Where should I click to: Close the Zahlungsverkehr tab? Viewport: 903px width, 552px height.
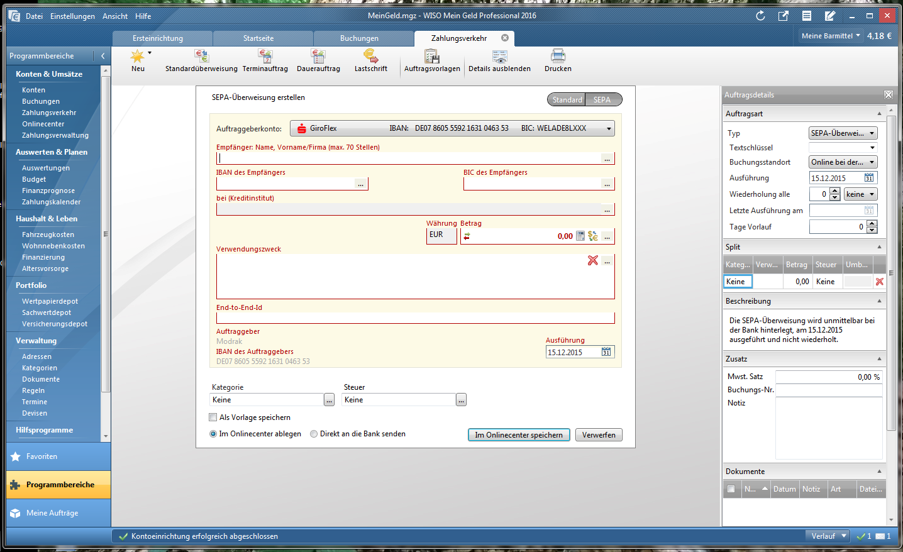point(505,38)
